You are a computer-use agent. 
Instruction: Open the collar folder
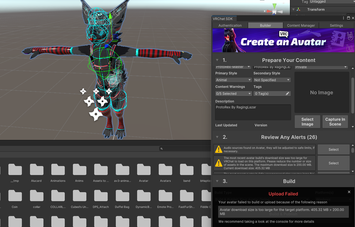click(x=36, y=196)
